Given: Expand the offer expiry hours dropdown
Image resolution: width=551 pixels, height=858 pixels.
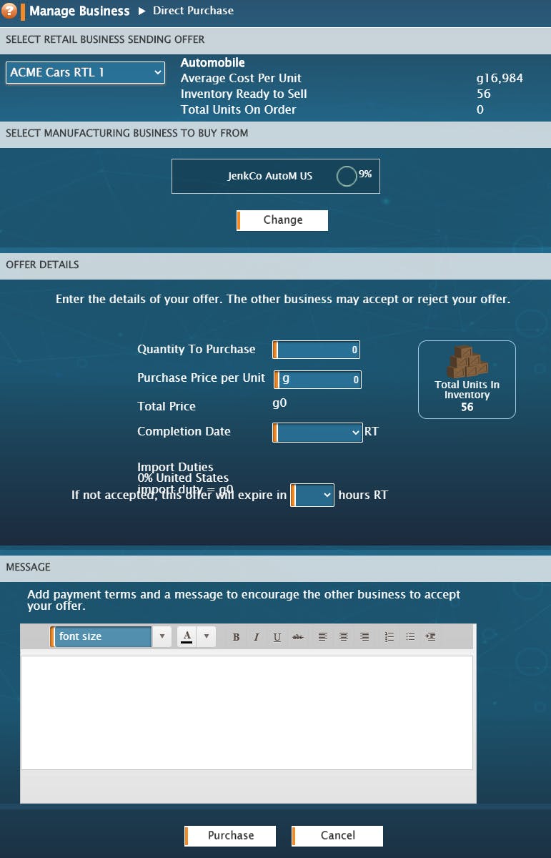Looking at the screenshot, I should pyautogui.click(x=312, y=495).
